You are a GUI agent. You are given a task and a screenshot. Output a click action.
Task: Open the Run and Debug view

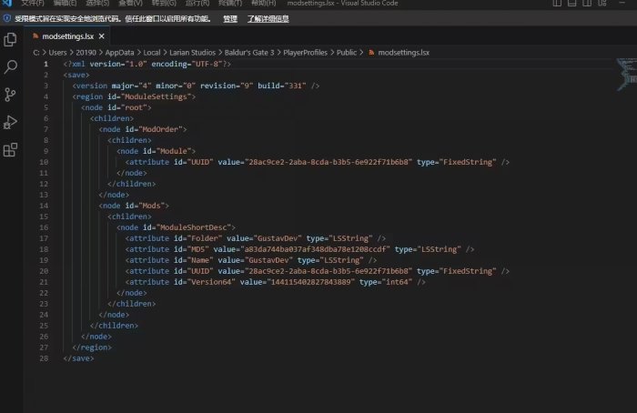click(11, 122)
